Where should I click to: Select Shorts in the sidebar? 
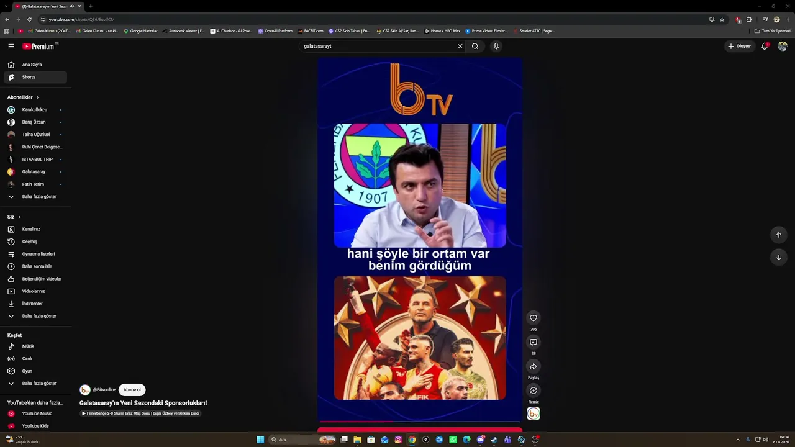pos(35,77)
